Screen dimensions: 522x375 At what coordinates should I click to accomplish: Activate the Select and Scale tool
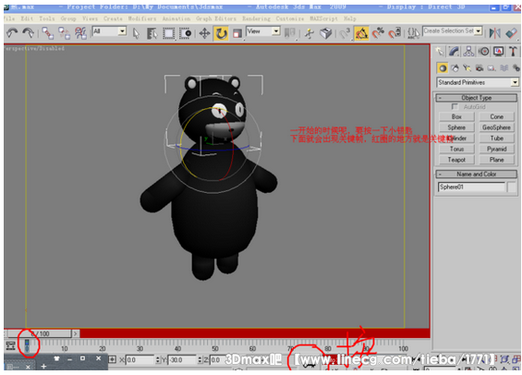[237, 33]
